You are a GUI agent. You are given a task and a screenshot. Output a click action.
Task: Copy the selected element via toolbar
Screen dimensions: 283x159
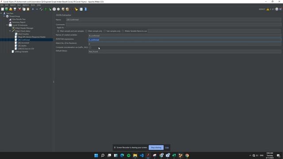24,9
